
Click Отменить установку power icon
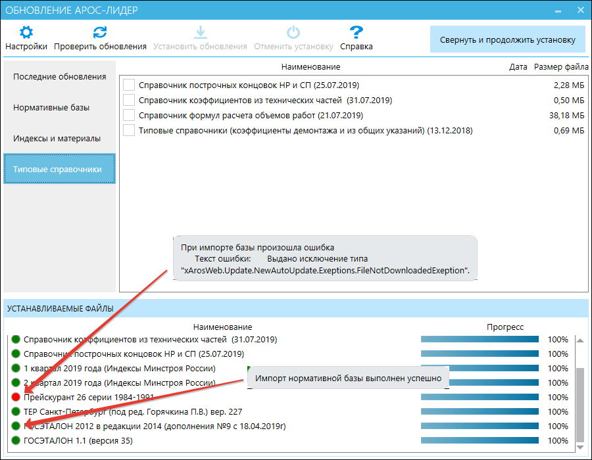[293, 32]
